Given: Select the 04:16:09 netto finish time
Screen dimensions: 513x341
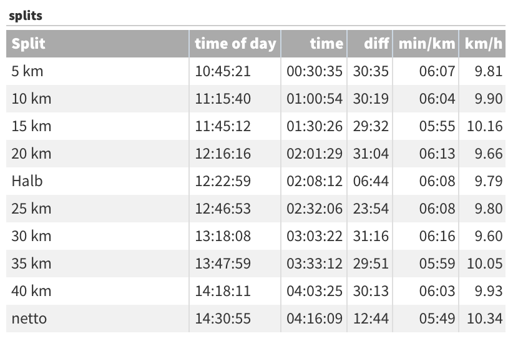Looking at the screenshot, I should pyautogui.click(x=315, y=319).
